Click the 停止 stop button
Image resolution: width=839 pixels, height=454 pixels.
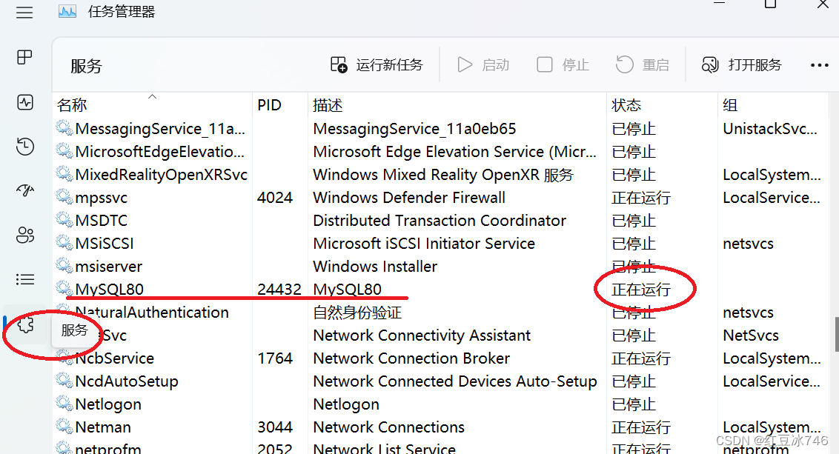coord(563,65)
